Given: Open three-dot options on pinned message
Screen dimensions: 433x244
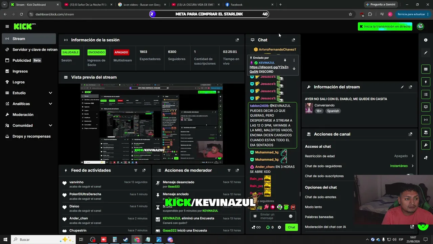Looking at the screenshot, I should click(294, 60).
